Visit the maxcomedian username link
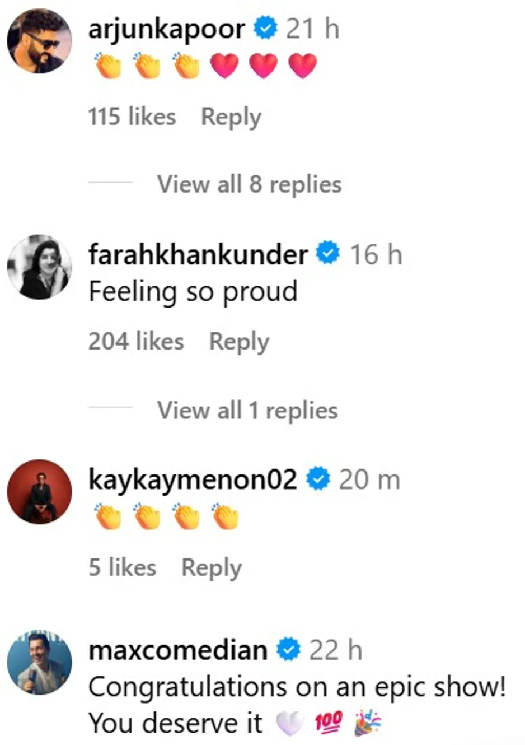 tap(178, 650)
